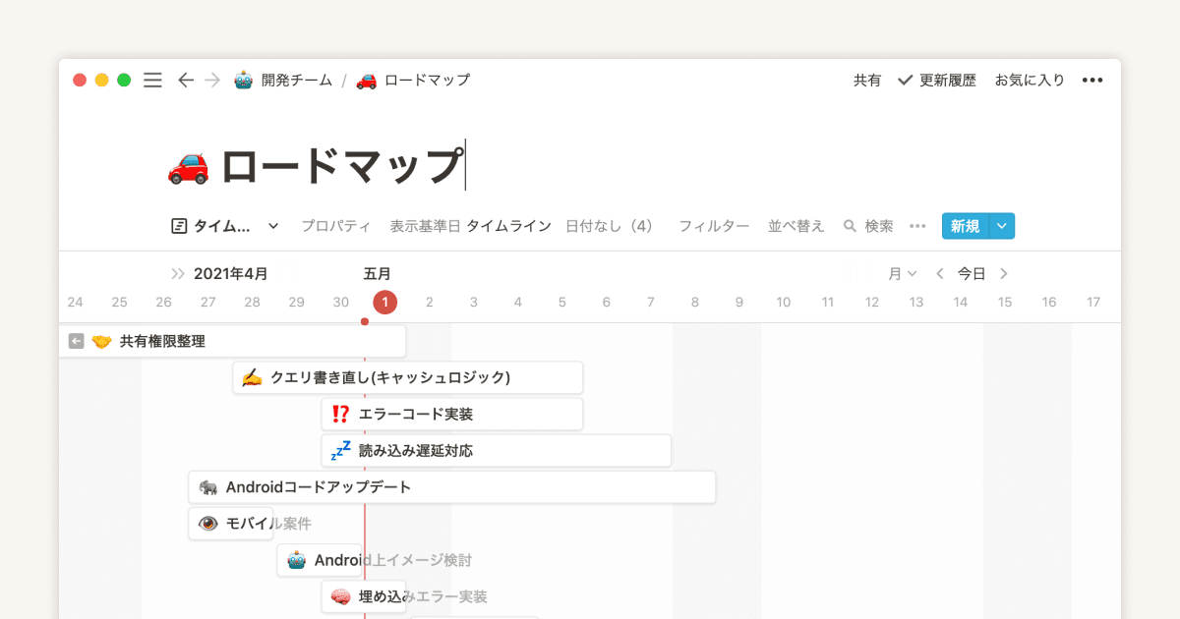
Task: Open the sidebar with the hamburger icon
Action: 152,80
